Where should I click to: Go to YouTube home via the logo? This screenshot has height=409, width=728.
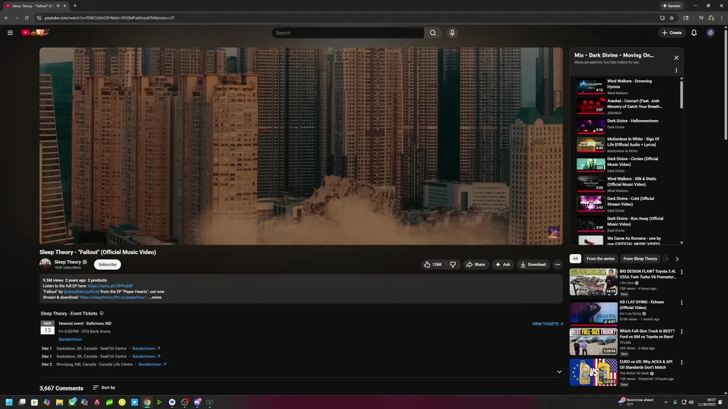[x=35, y=32]
